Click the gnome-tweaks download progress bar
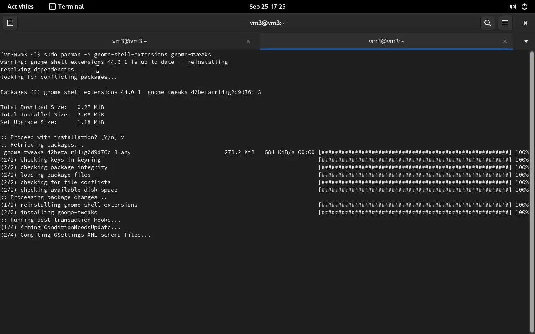Image resolution: width=535 pixels, height=334 pixels. (415, 152)
